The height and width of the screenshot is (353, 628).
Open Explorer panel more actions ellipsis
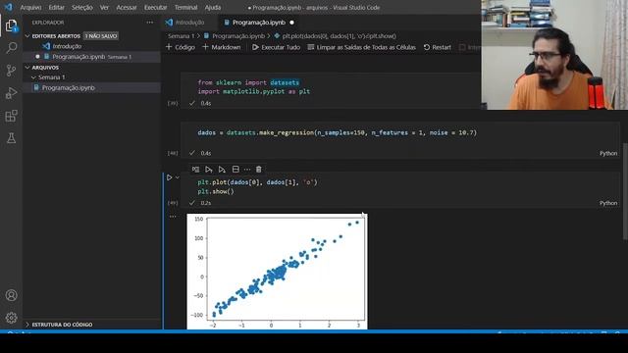point(150,23)
